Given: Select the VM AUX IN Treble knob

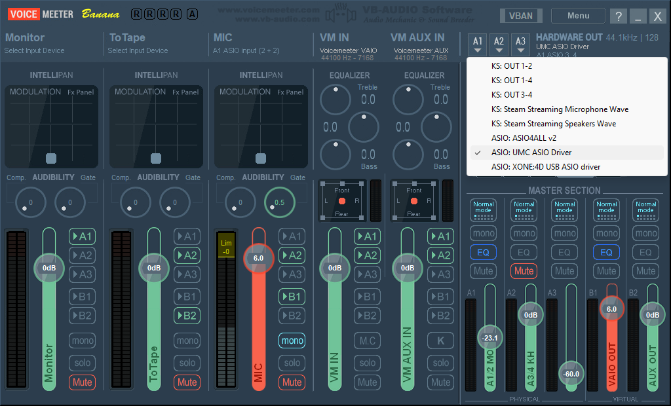Looking at the screenshot, I should pyautogui.click(x=408, y=100).
